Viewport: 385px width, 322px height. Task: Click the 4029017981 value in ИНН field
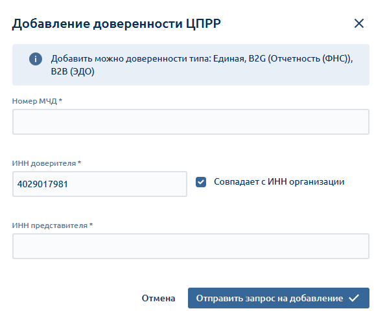[x=43, y=184]
